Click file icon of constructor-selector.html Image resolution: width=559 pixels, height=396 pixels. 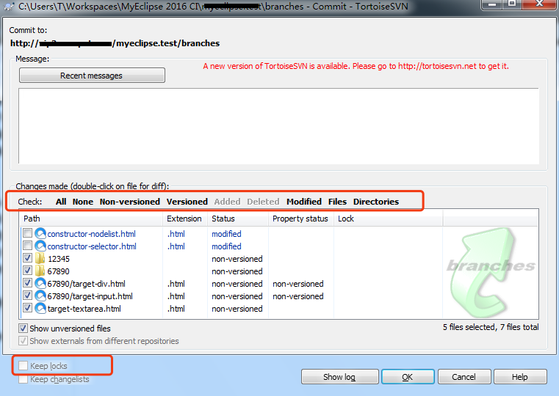click(40, 246)
